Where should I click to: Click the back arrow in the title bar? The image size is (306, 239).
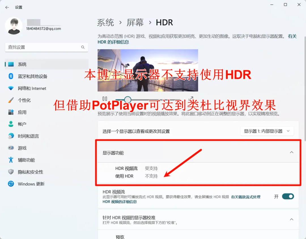coord(7,7)
